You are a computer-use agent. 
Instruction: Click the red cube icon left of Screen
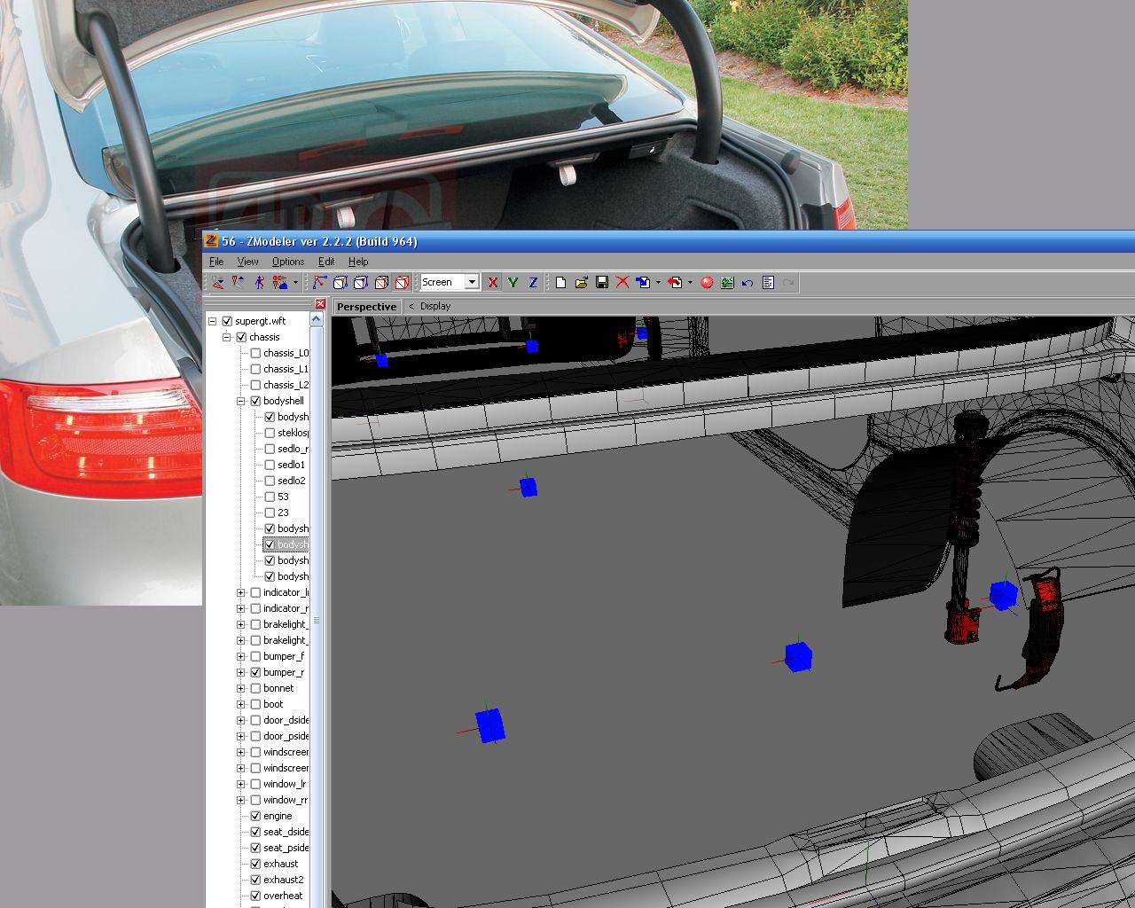[x=402, y=282]
